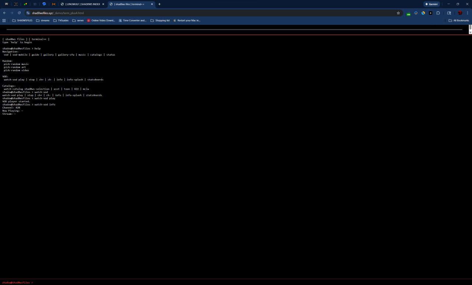Open the Chrome three-dot menu

pyautogui.click(x=468, y=13)
